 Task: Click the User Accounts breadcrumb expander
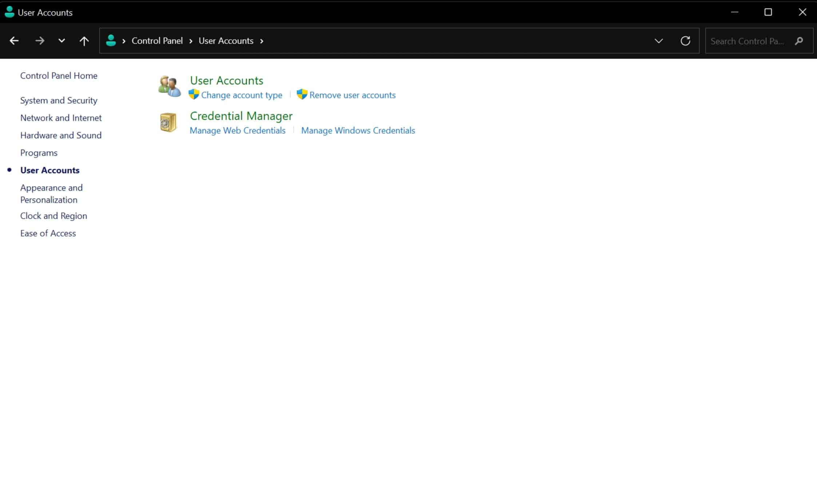(x=262, y=41)
